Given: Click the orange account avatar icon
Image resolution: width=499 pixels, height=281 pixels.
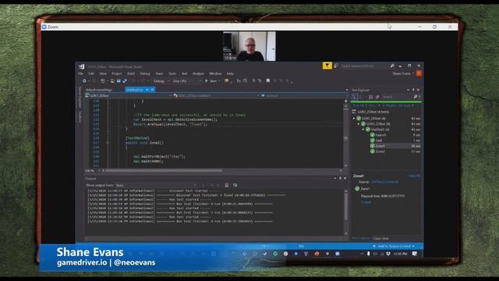Looking at the screenshot, I should [x=419, y=73].
